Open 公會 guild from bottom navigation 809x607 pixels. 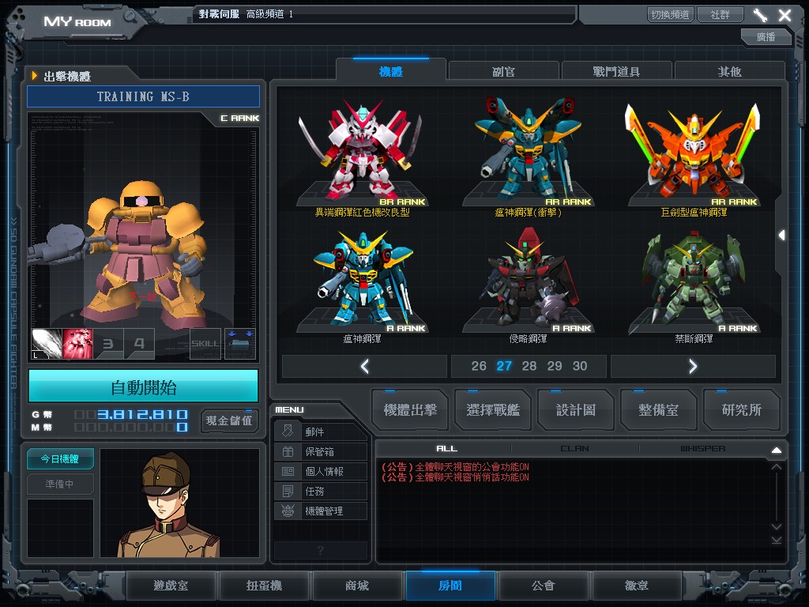pos(544,586)
